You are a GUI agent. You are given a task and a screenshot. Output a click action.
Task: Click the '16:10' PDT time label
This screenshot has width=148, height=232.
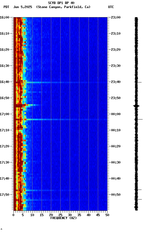coord(5,34)
